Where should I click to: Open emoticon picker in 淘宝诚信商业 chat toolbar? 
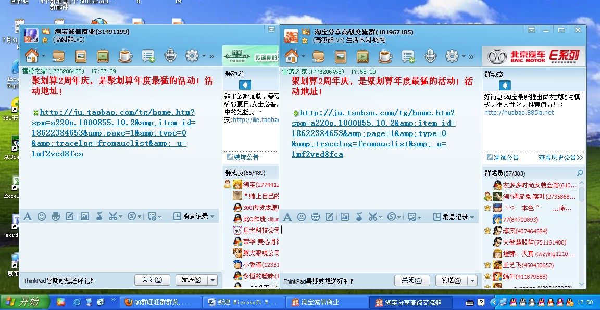coord(42,217)
